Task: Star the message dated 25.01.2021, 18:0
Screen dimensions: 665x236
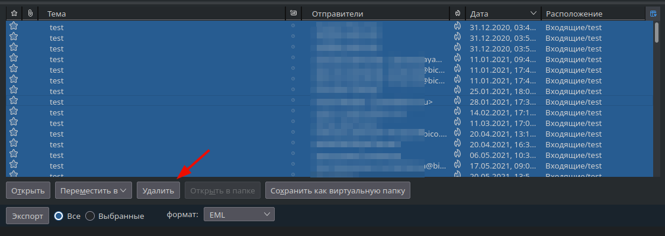Action: [14, 89]
